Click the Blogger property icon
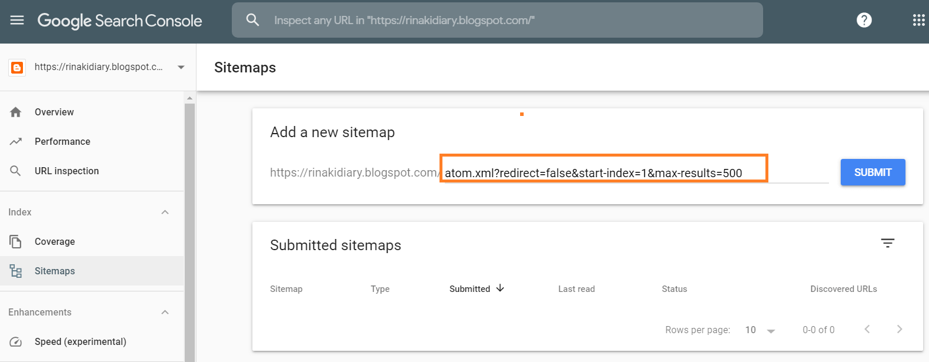This screenshot has height=362, width=929. coord(17,68)
